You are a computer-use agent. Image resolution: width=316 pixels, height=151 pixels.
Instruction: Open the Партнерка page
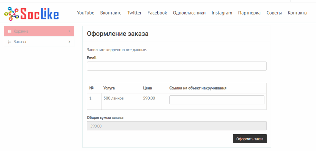pos(249,13)
